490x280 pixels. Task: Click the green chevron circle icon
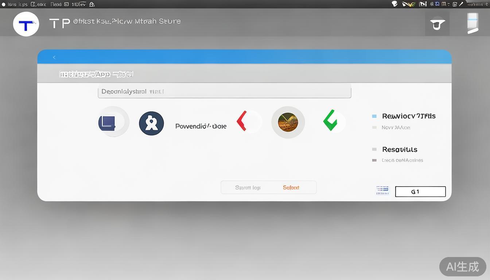pyautogui.click(x=332, y=121)
